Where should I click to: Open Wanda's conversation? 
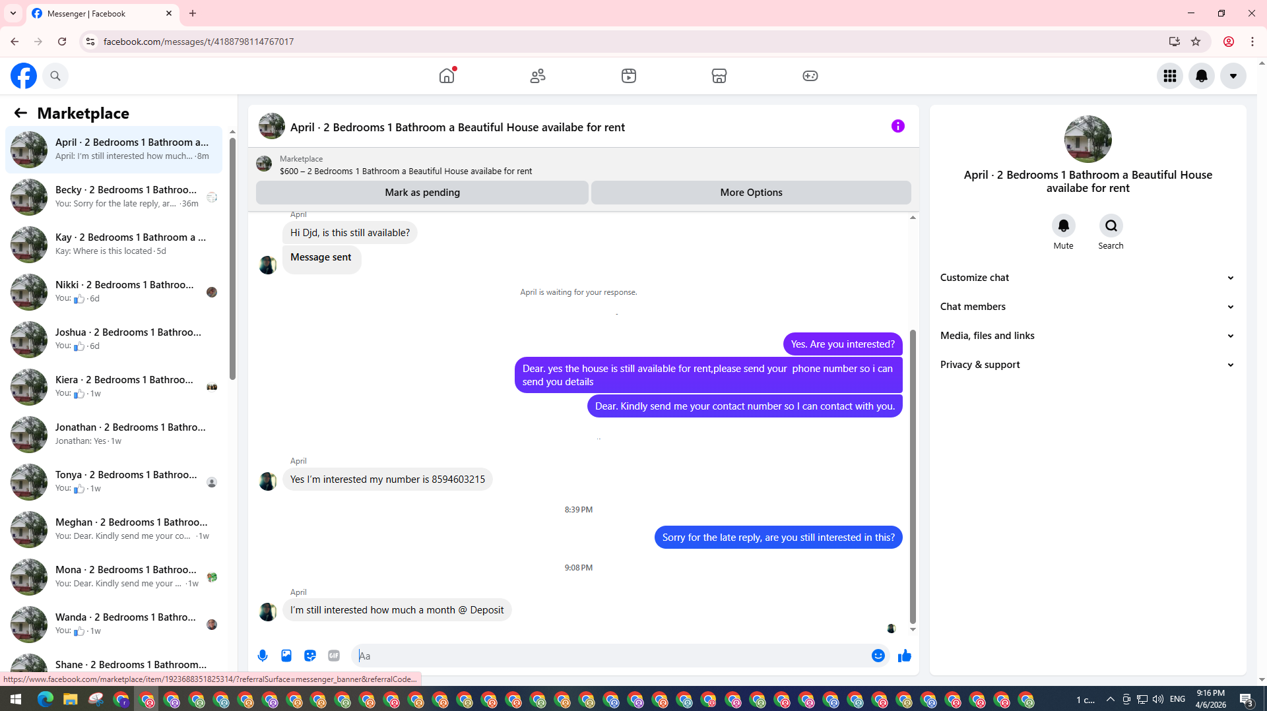114,624
